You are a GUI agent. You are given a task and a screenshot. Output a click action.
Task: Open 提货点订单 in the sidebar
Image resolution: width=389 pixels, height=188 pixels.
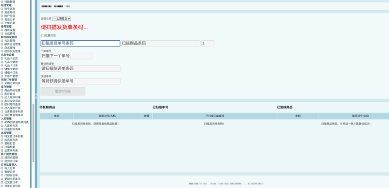pos(11,161)
